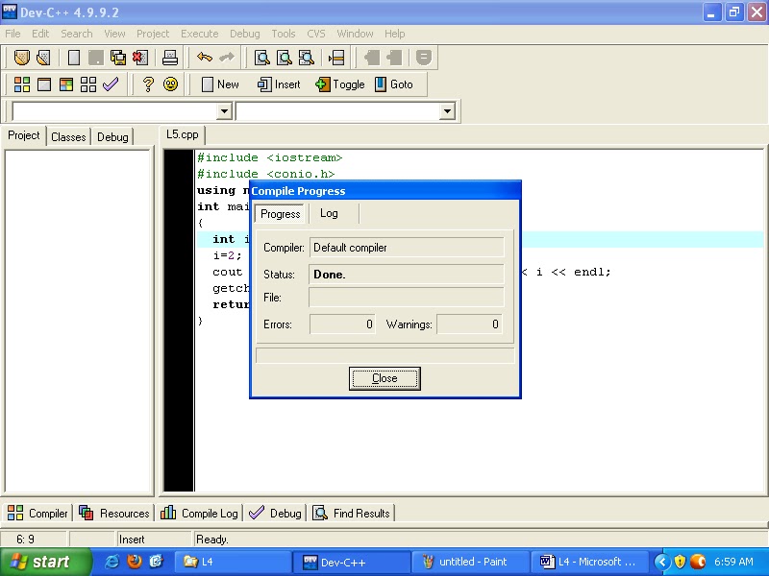Undo the last action with the arrow icon
Image resolution: width=769 pixels, height=576 pixels.
205,58
